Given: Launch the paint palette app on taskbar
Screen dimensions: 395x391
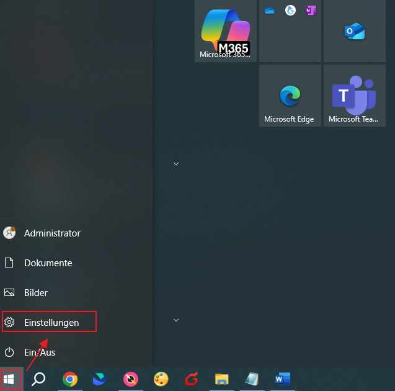Looking at the screenshot, I should (161, 379).
